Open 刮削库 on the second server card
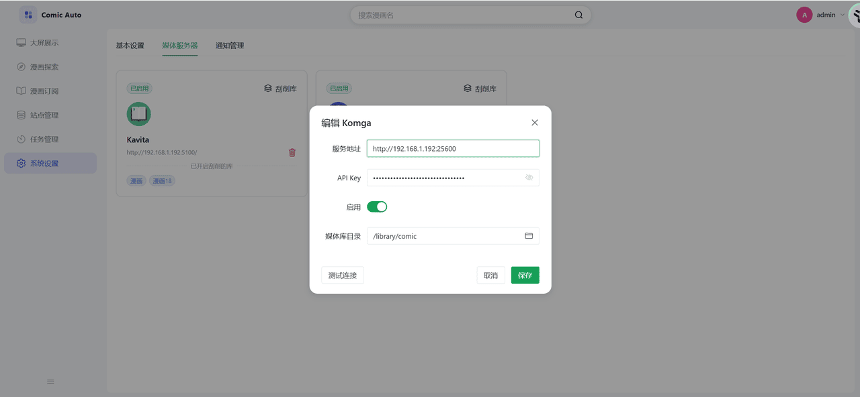This screenshot has width=860, height=397. pos(480,89)
